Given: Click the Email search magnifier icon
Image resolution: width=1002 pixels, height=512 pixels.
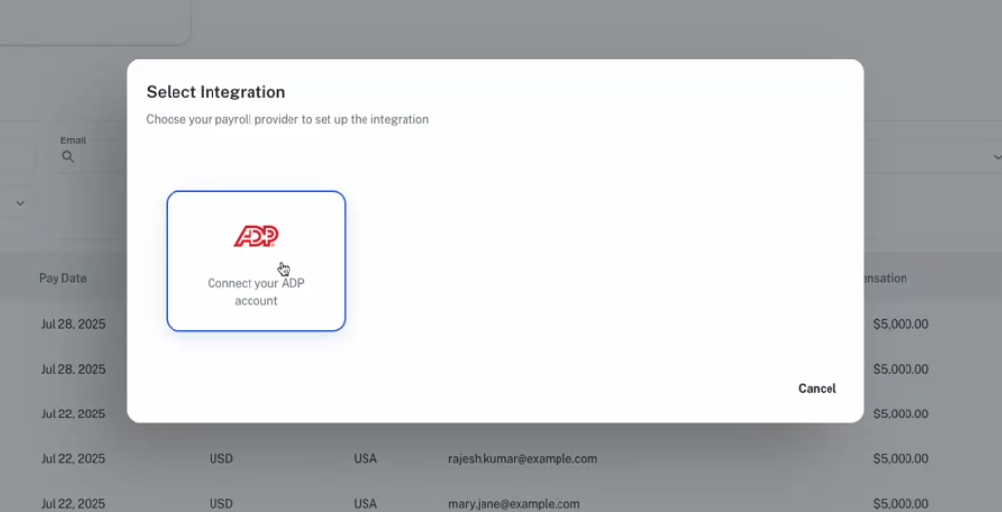Looking at the screenshot, I should 67,157.
